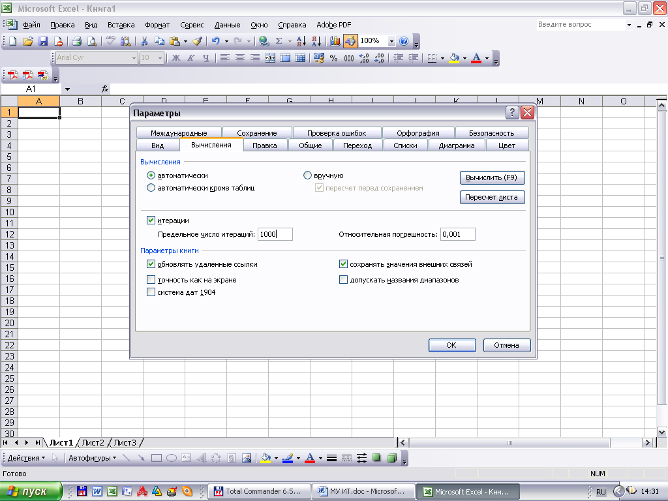Click the Insert Function fx icon
Screen dimensions: 668x501
pyautogui.click(x=105, y=89)
